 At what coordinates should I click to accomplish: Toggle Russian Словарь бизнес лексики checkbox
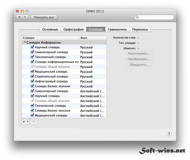click(x=32, y=86)
